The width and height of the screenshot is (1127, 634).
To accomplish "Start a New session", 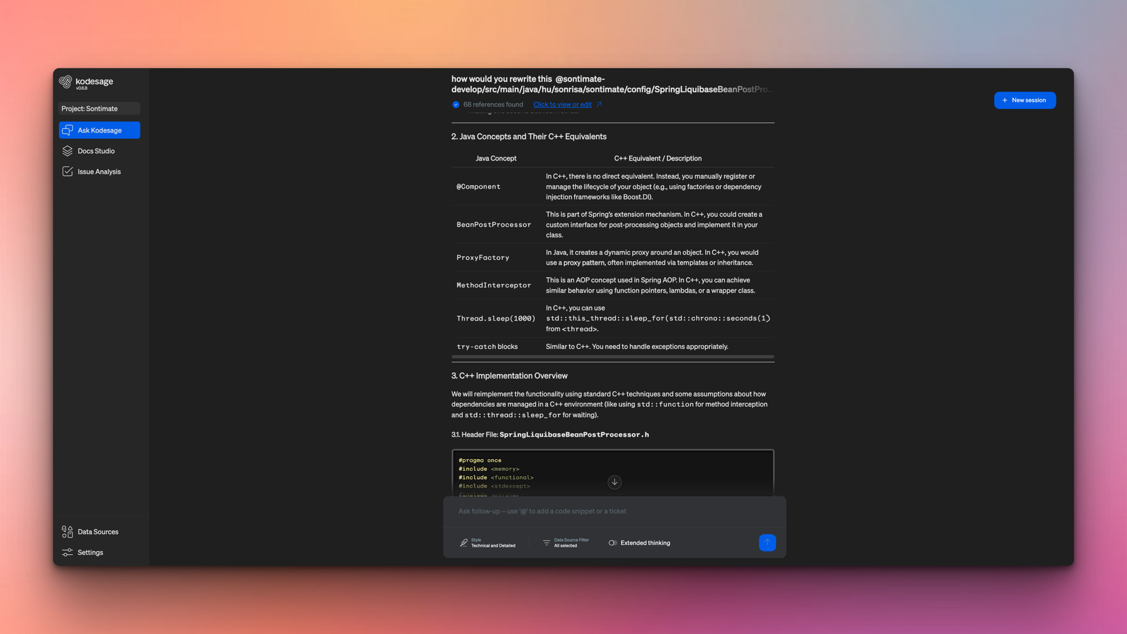I will [x=1025, y=100].
